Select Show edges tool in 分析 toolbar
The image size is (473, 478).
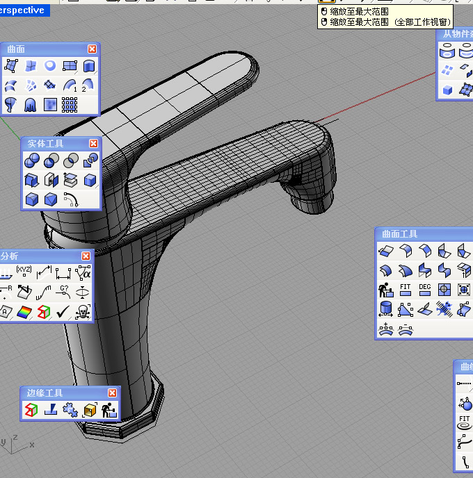[44, 312]
